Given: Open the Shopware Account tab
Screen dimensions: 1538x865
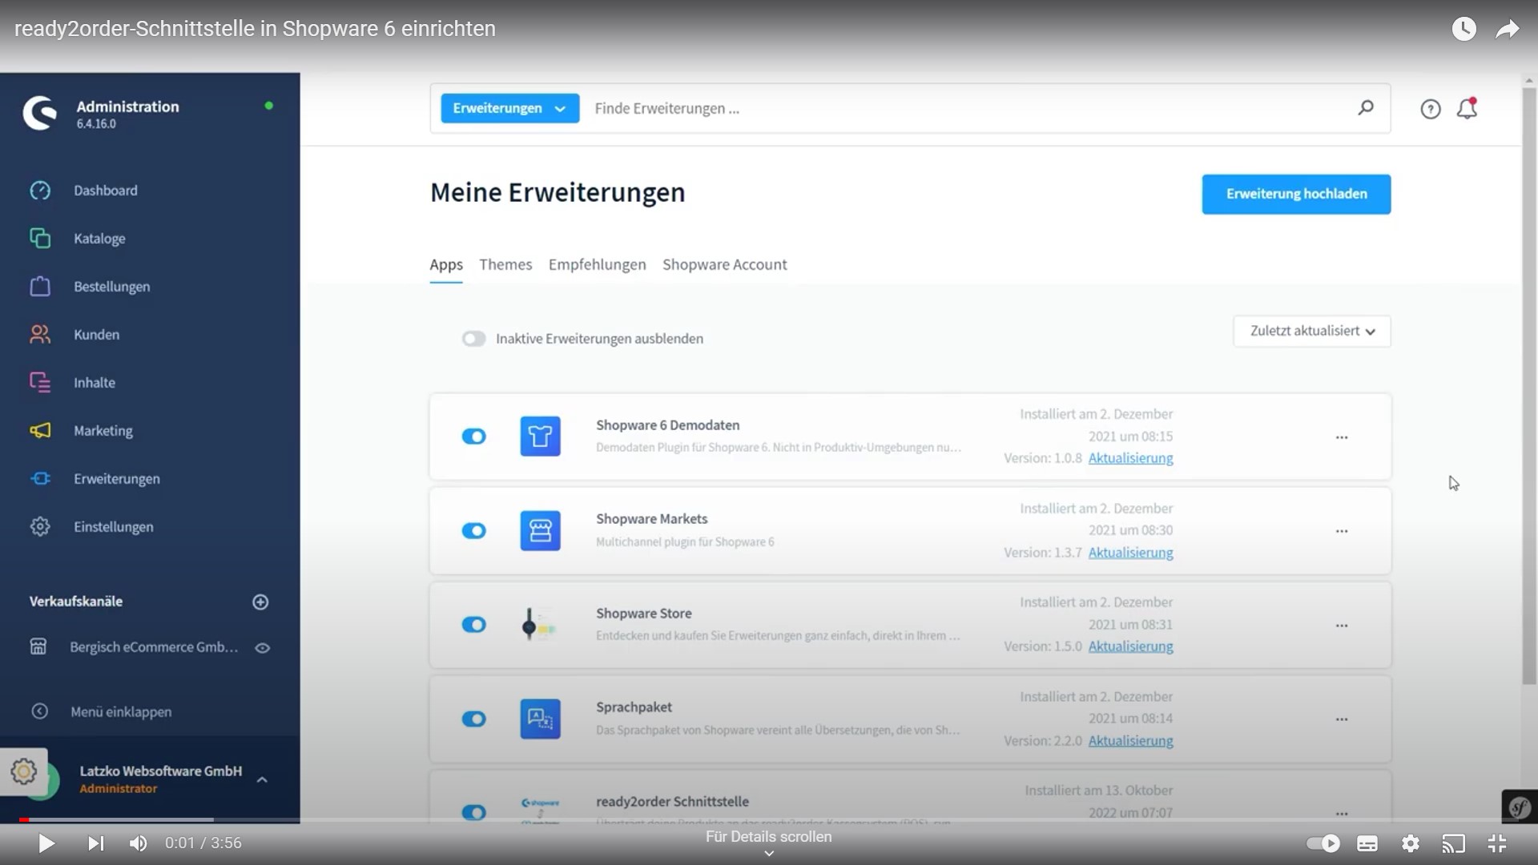Looking at the screenshot, I should pos(724,265).
